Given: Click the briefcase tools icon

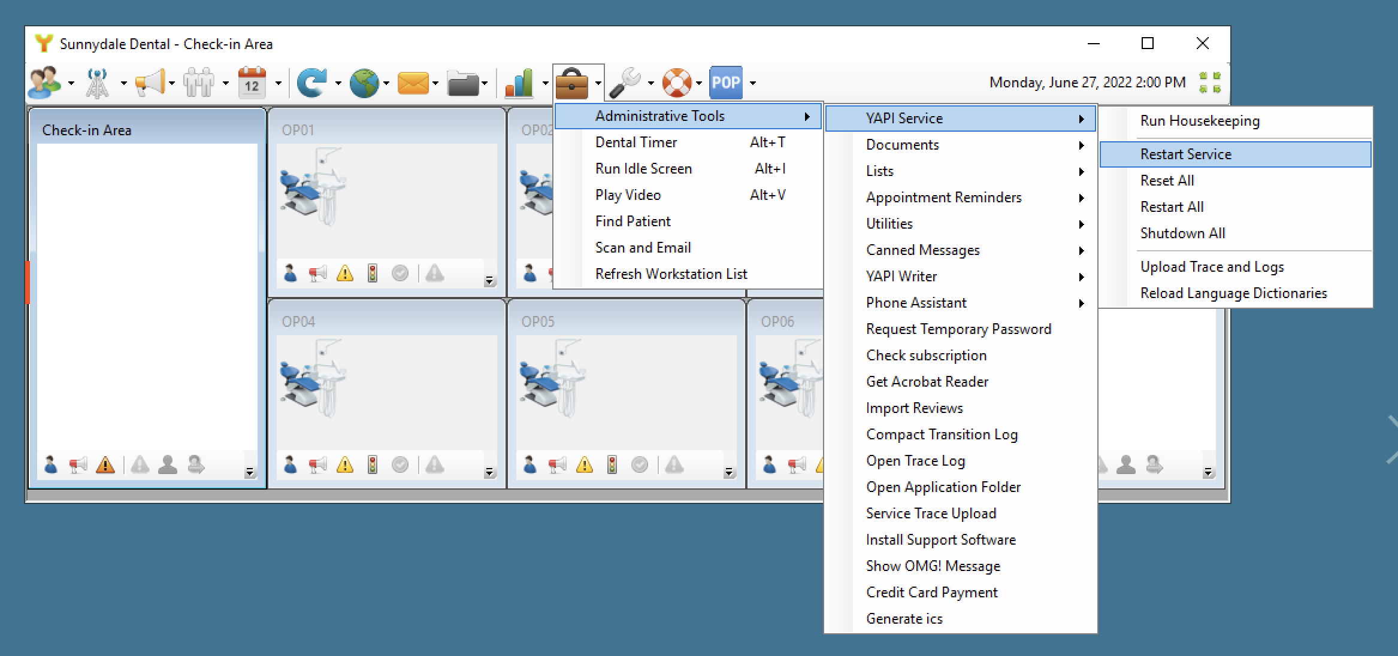Looking at the screenshot, I should point(572,83).
